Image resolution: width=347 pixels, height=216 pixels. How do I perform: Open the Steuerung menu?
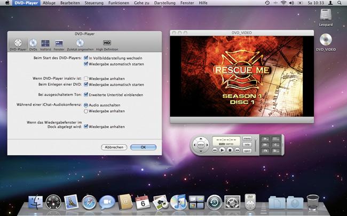[x=94, y=3]
